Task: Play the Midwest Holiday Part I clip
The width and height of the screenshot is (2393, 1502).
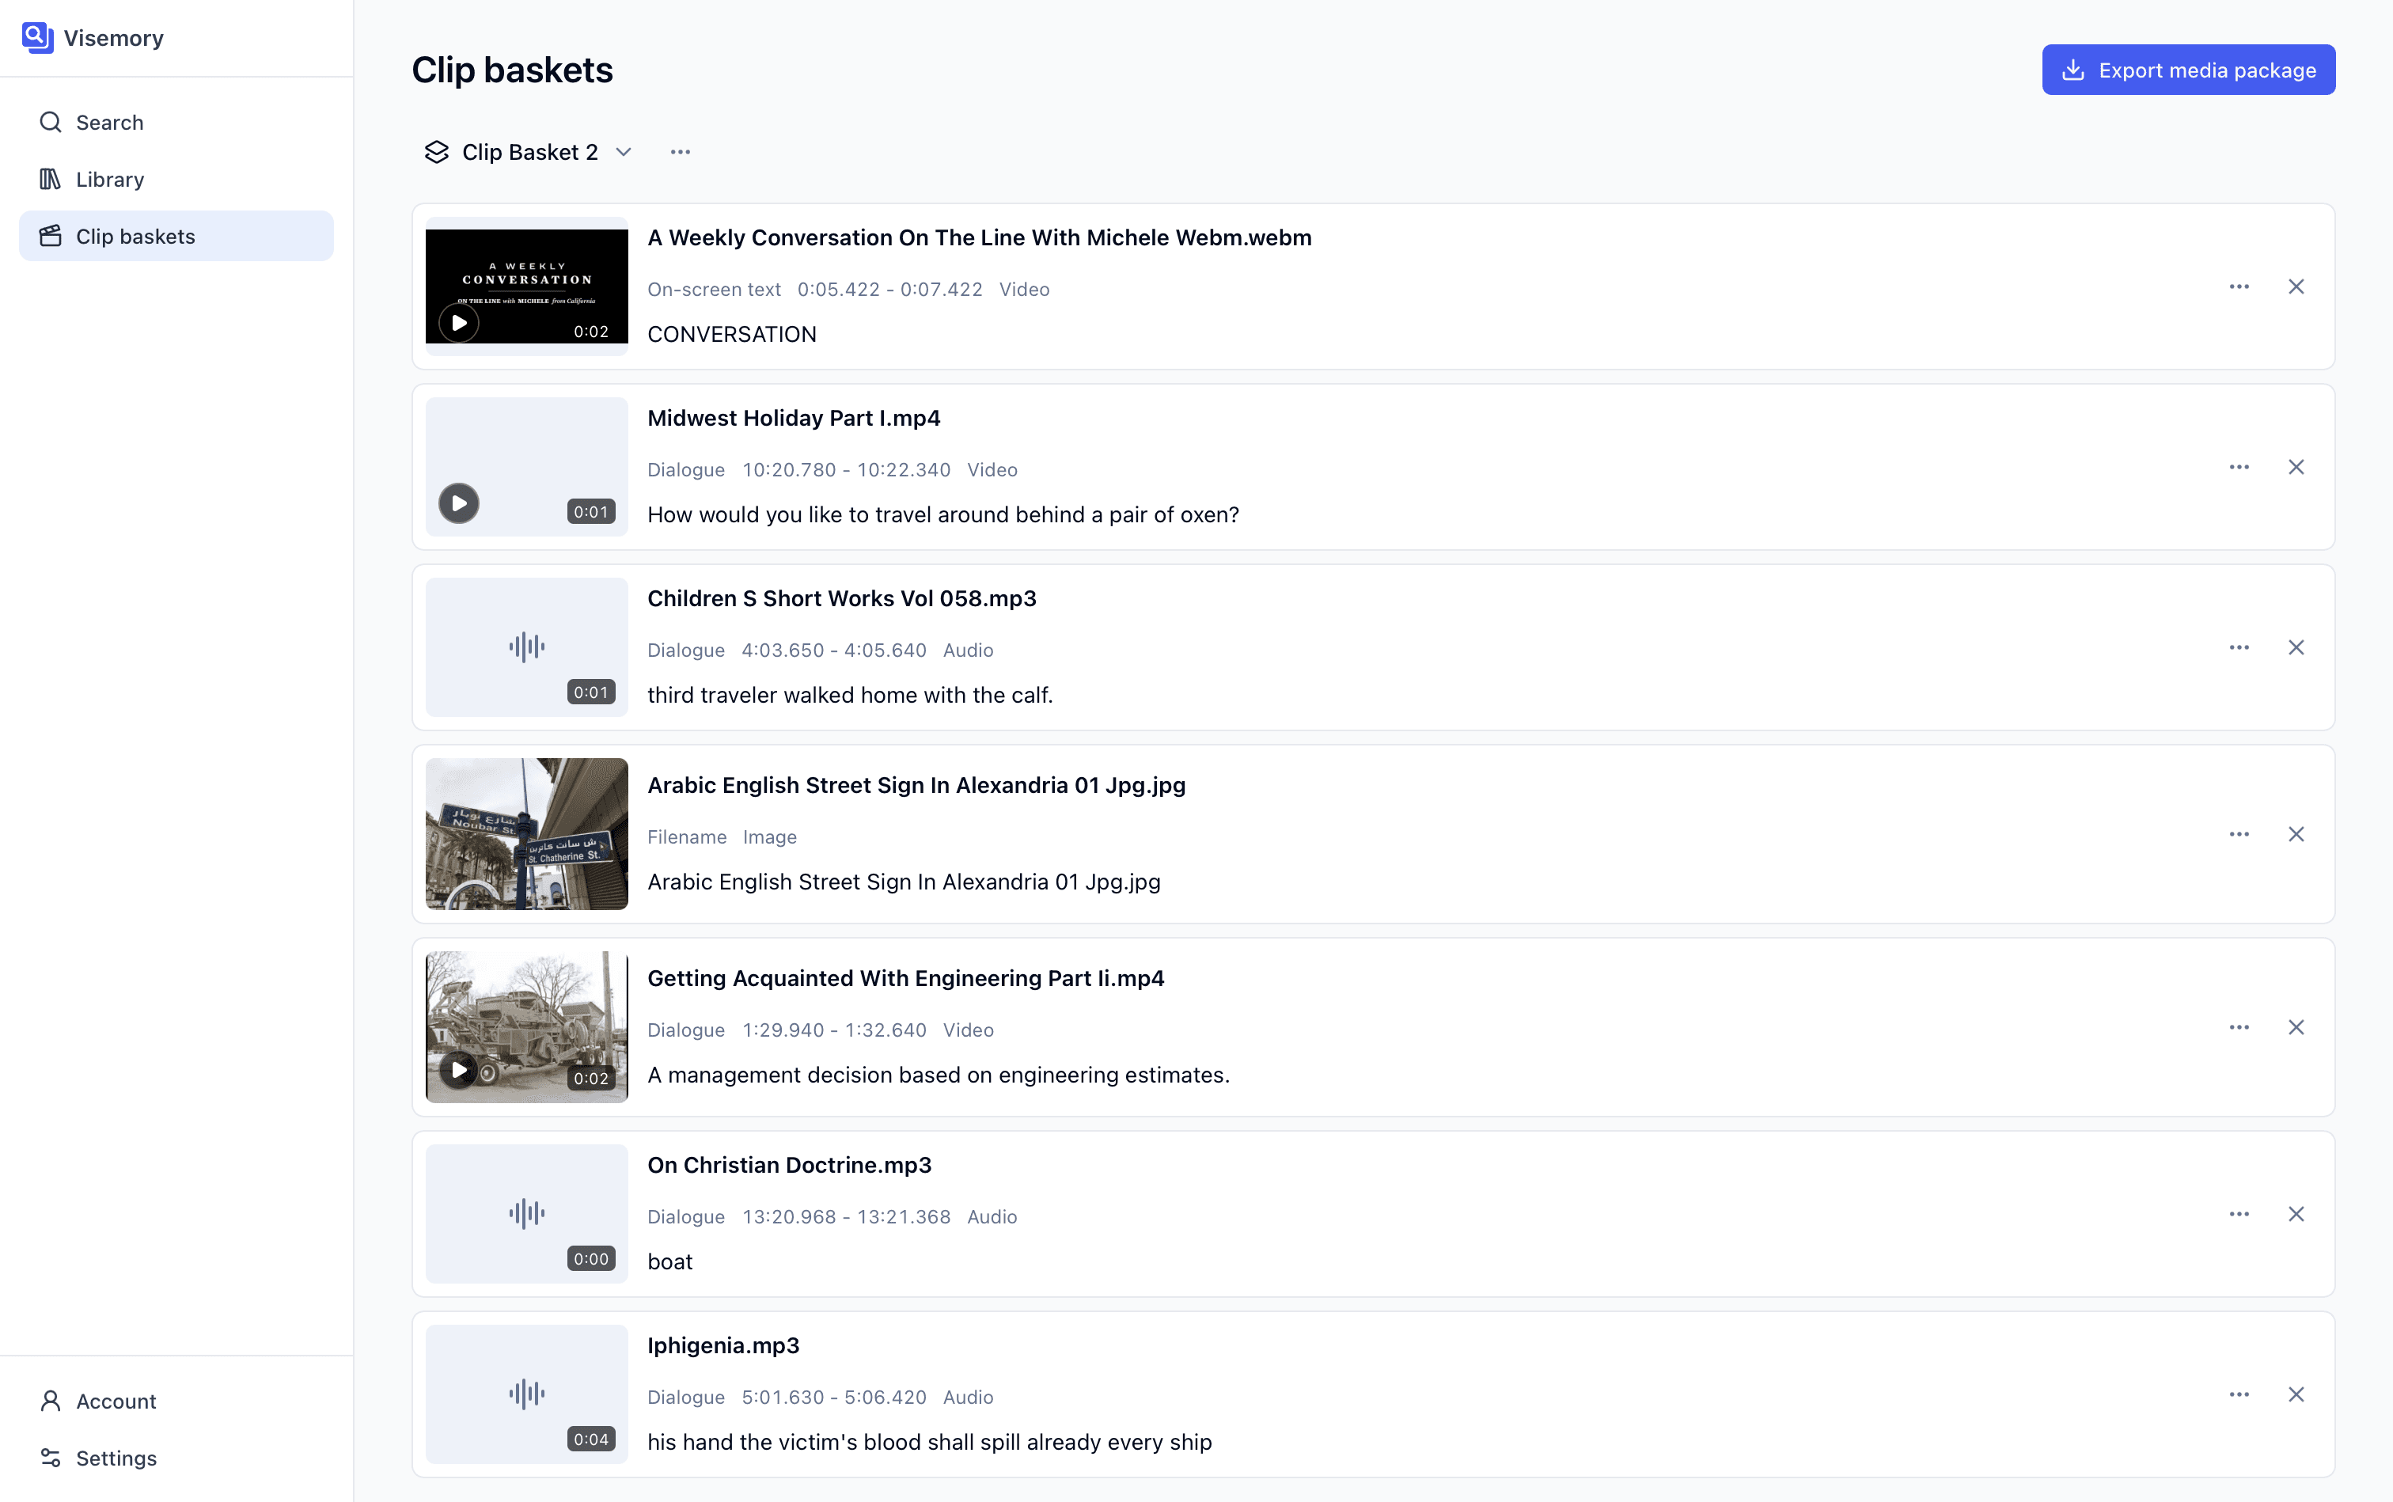Action: coord(459,503)
